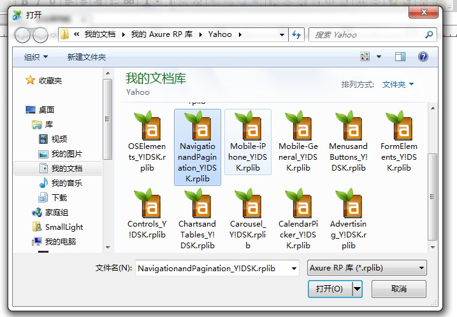Image resolution: width=457 pixels, height=317 pixels.
Task: Click the refresh button beside the address bar
Action: (x=296, y=34)
